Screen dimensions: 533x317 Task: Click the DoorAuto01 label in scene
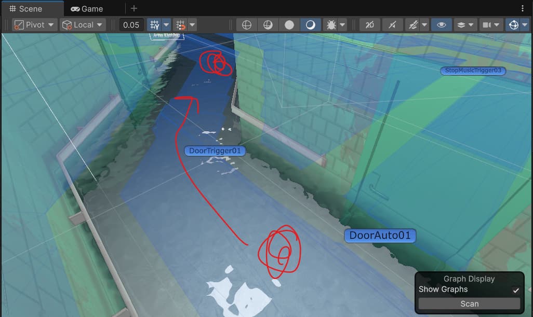coord(380,236)
